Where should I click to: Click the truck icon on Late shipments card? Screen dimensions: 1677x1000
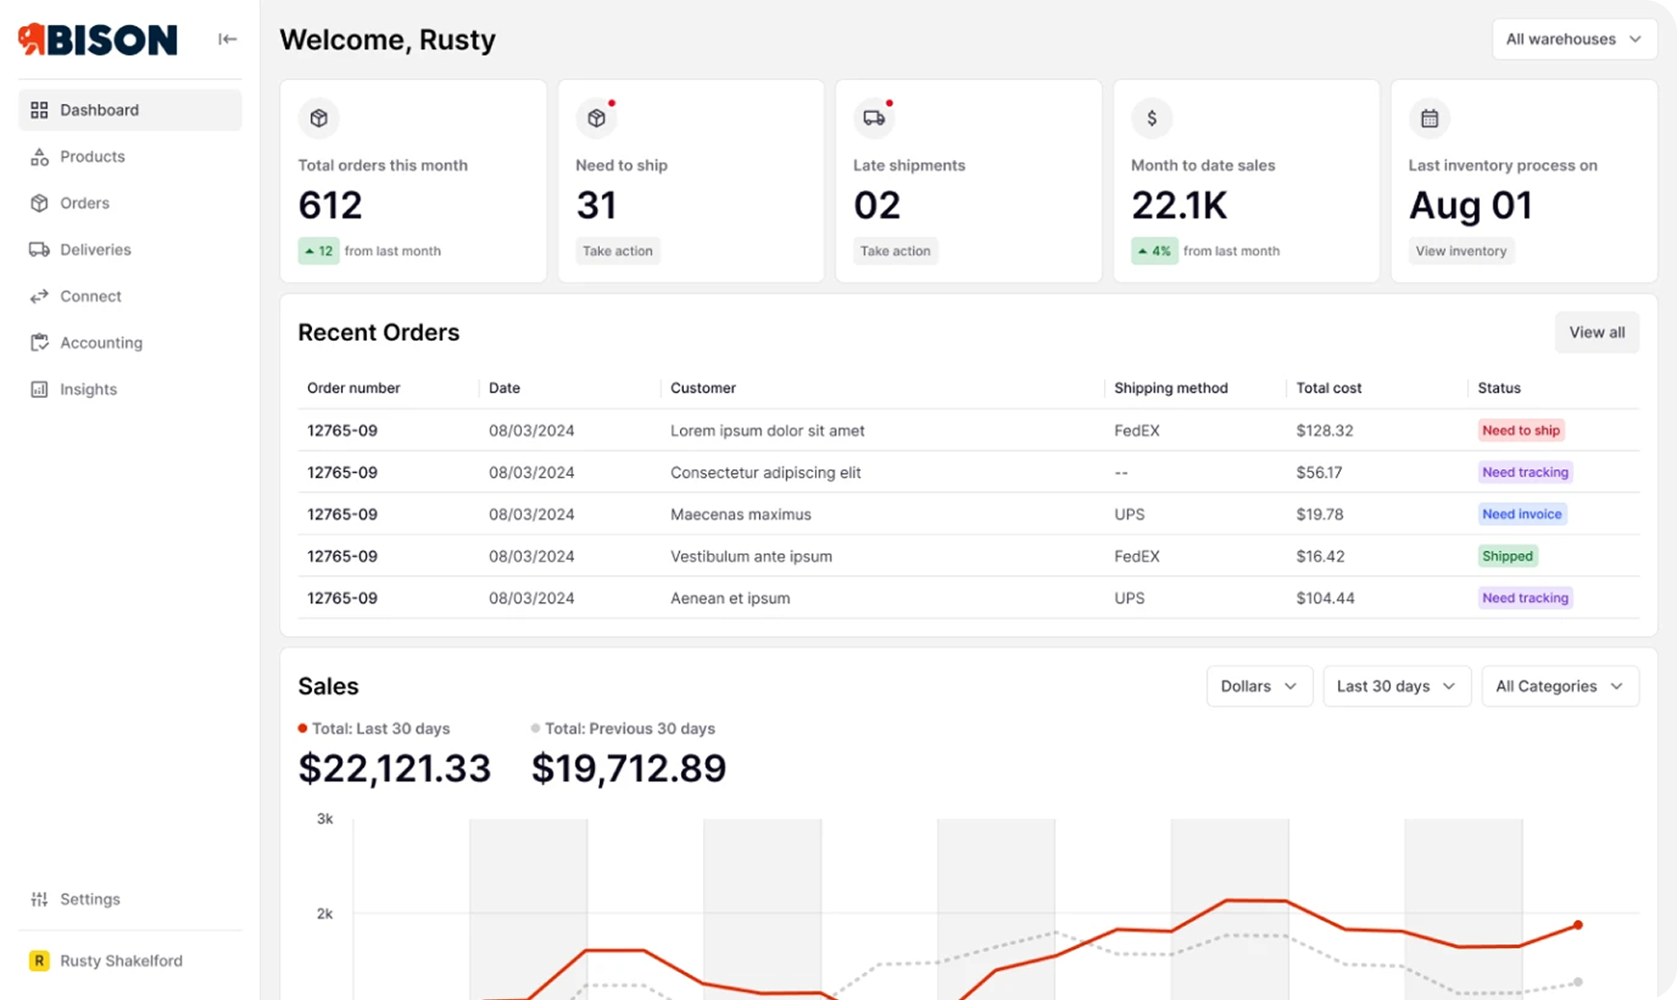[874, 118]
